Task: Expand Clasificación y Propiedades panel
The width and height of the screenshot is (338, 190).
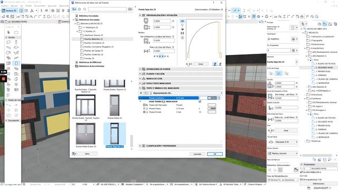Action: click(140, 146)
